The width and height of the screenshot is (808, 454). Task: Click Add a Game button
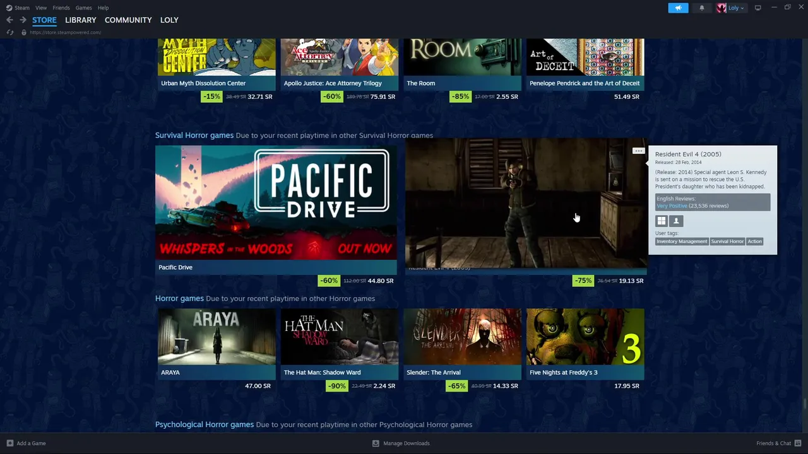(x=26, y=443)
